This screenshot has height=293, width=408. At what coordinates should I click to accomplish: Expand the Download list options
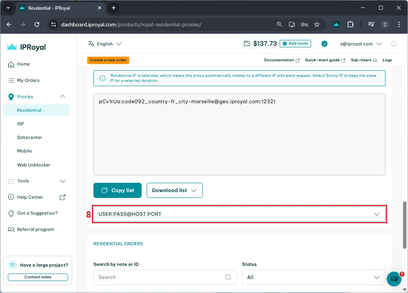tap(175, 190)
